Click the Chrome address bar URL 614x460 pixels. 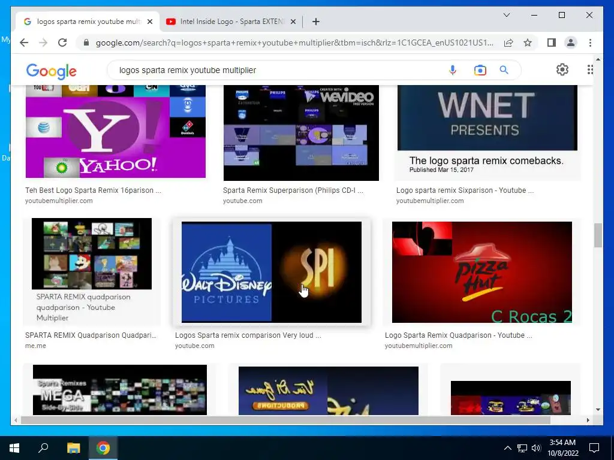(294, 43)
